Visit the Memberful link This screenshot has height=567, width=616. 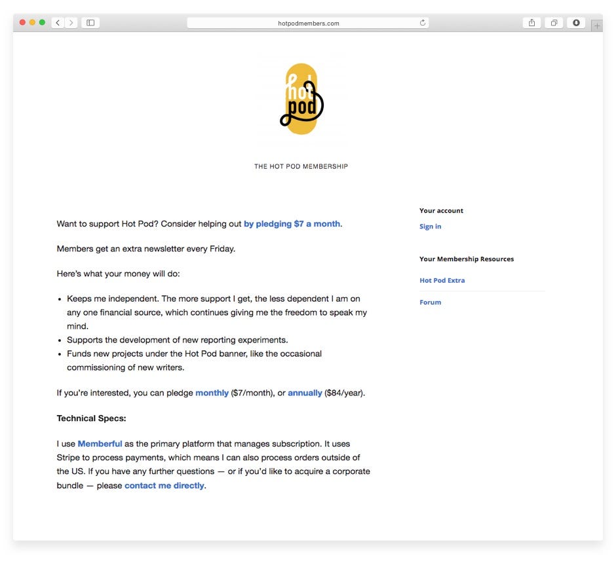click(100, 444)
